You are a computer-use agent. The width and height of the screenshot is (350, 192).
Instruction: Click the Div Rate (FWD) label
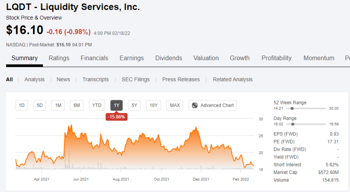290,149
